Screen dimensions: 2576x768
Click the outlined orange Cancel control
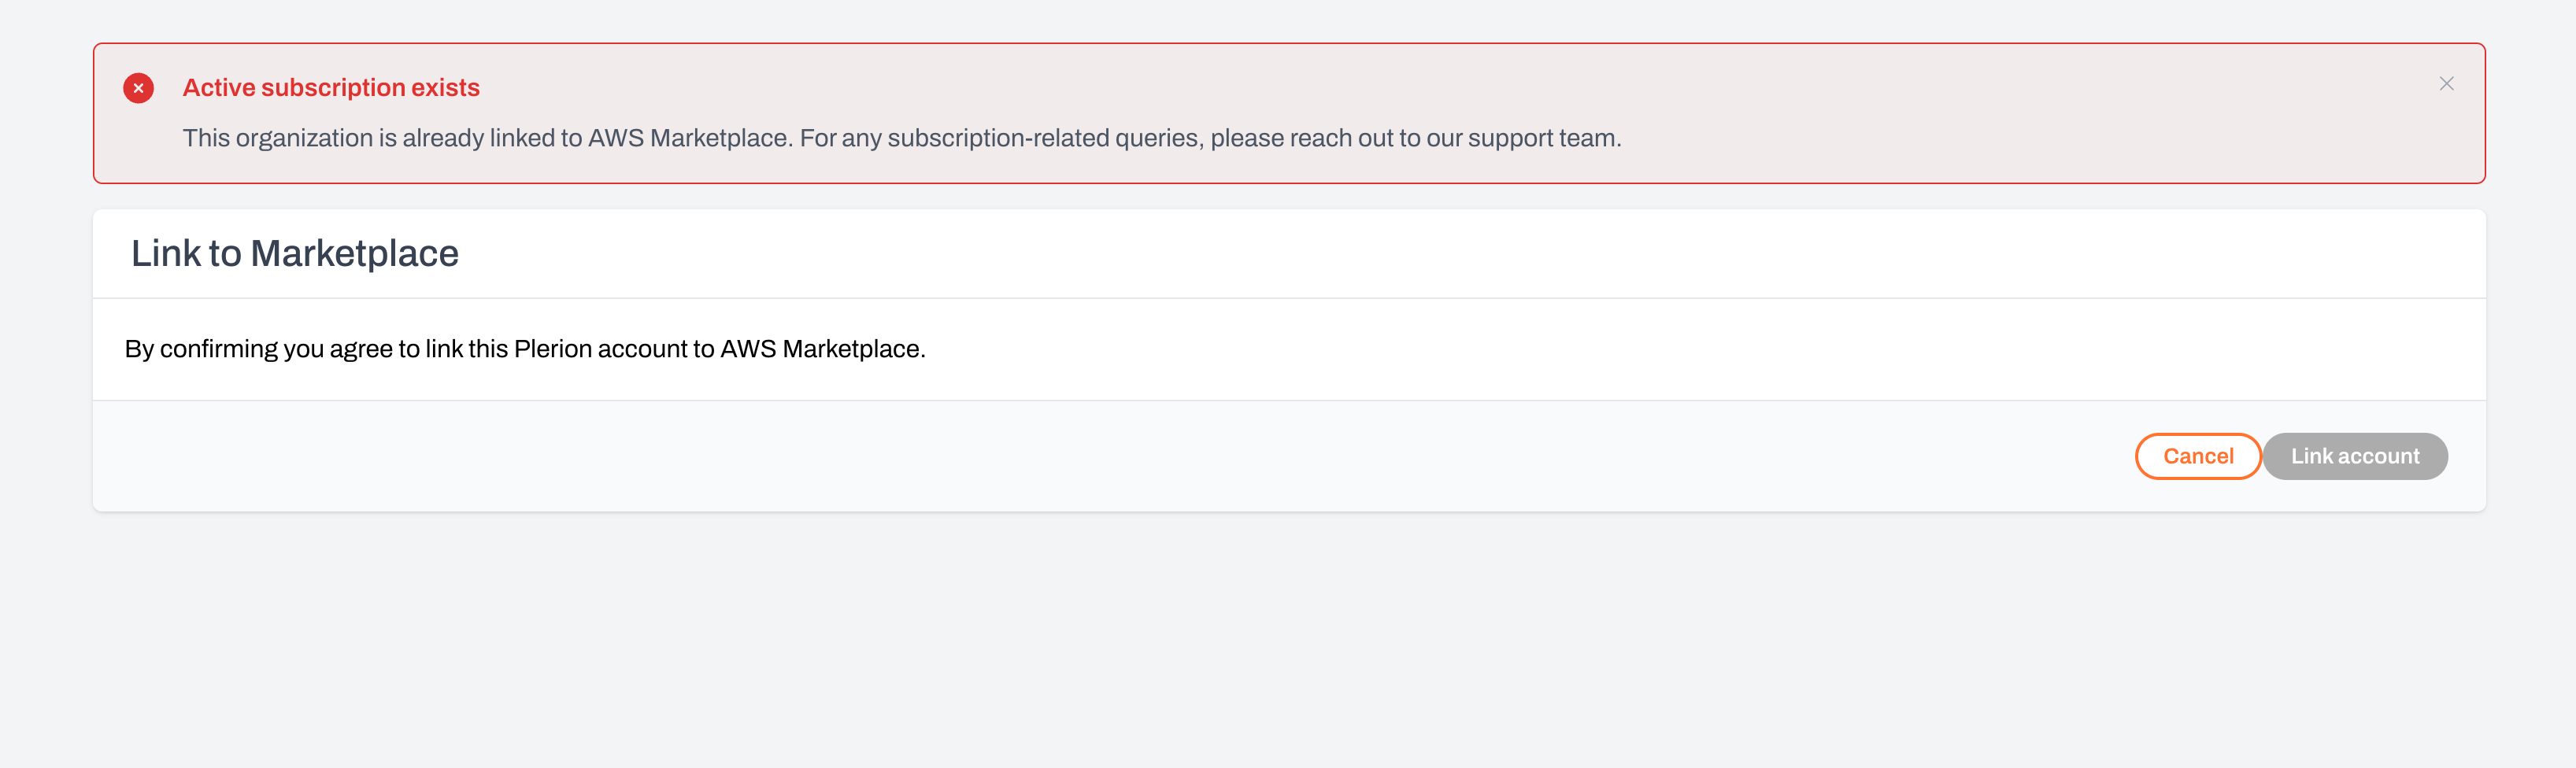pyautogui.click(x=2197, y=456)
